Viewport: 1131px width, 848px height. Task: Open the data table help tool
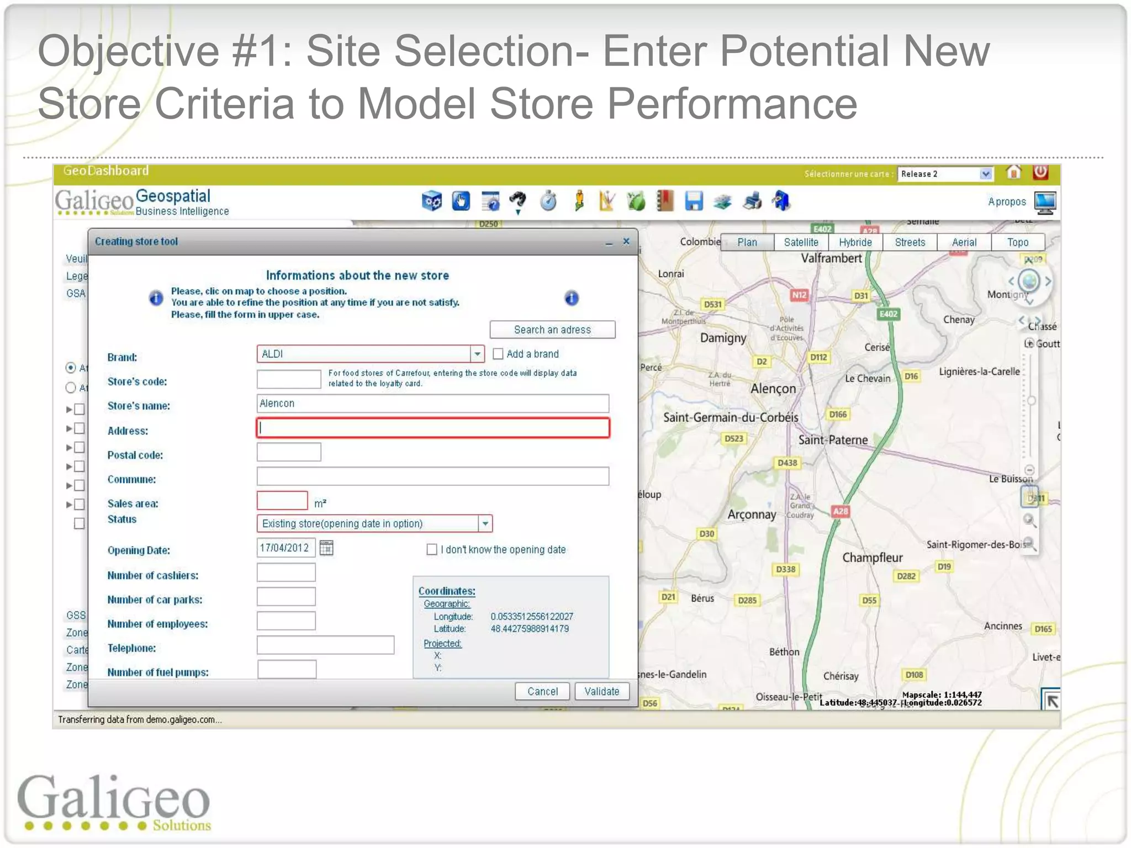(x=490, y=202)
